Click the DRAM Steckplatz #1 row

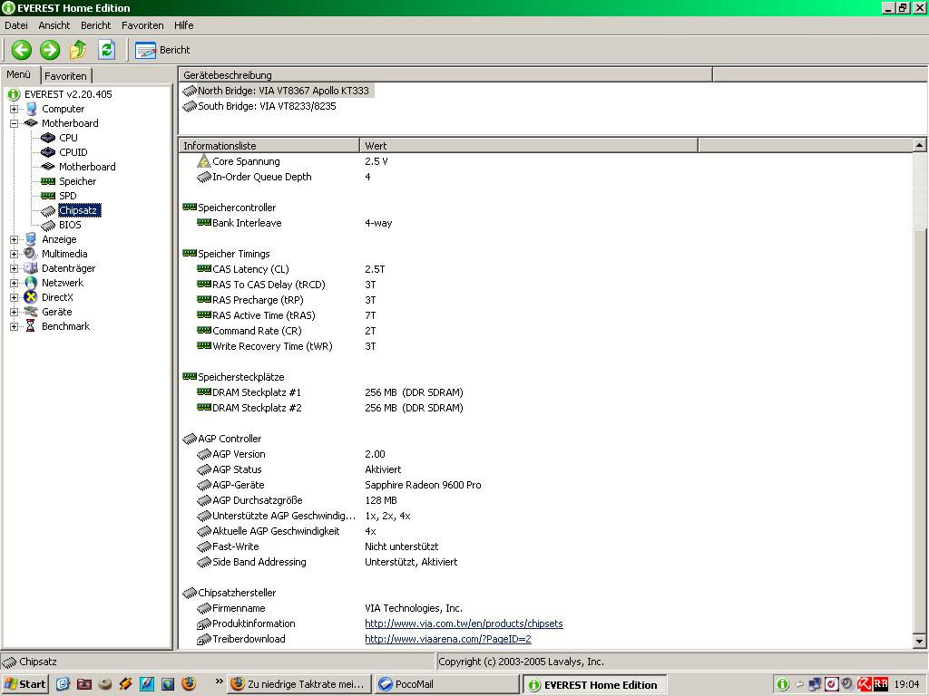(545, 392)
